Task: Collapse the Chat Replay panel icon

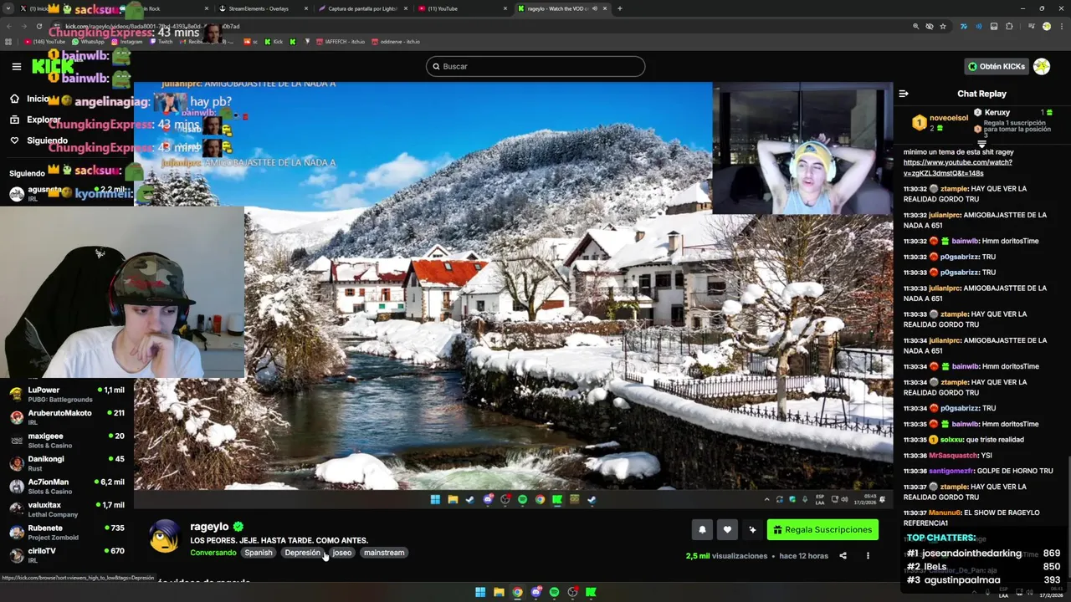Action: point(904,94)
